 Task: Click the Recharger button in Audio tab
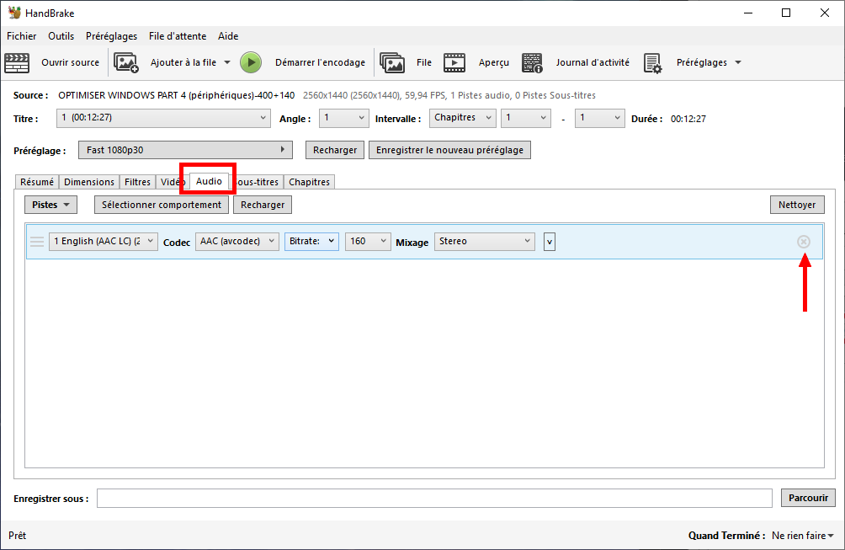click(x=263, y=205)
